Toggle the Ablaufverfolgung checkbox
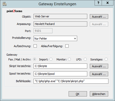115x101 pixels. (x=67, y=46)
